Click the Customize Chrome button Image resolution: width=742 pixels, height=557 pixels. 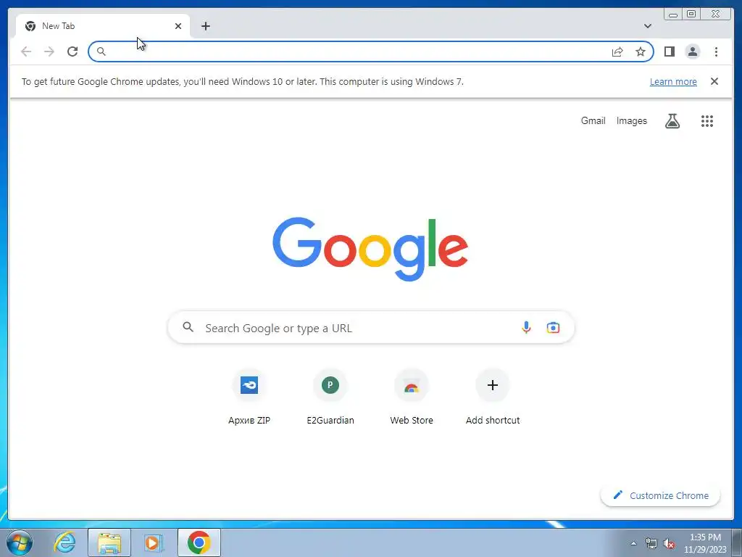tap(660, 495)
